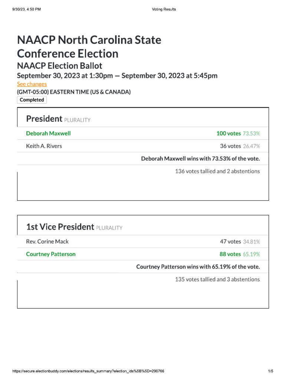Click the Completed status button

[x=32, y=100]
